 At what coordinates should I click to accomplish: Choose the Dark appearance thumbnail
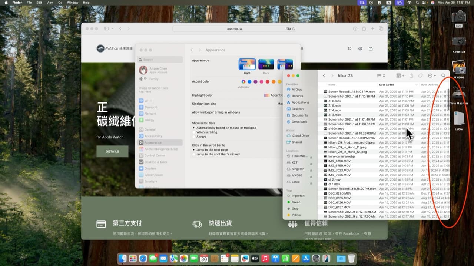coord(266,64)
